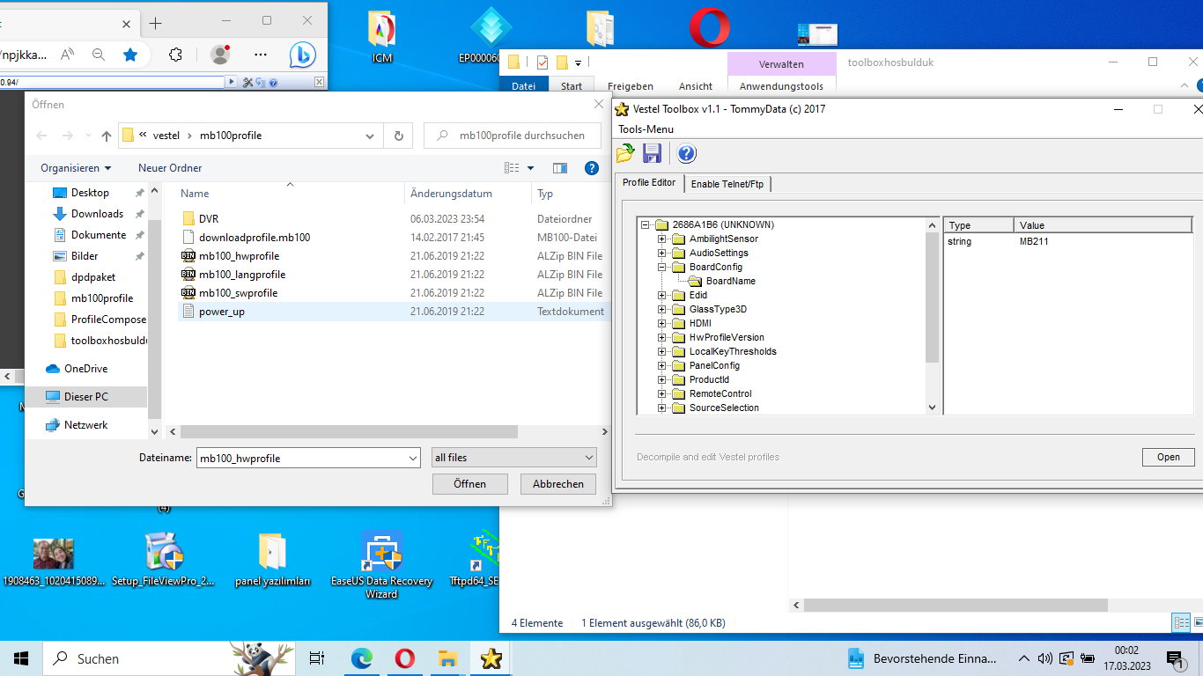This screenshot has width=1203, height=676.
Task: Select the Profile Editor tab
Action: coord(649,182)
